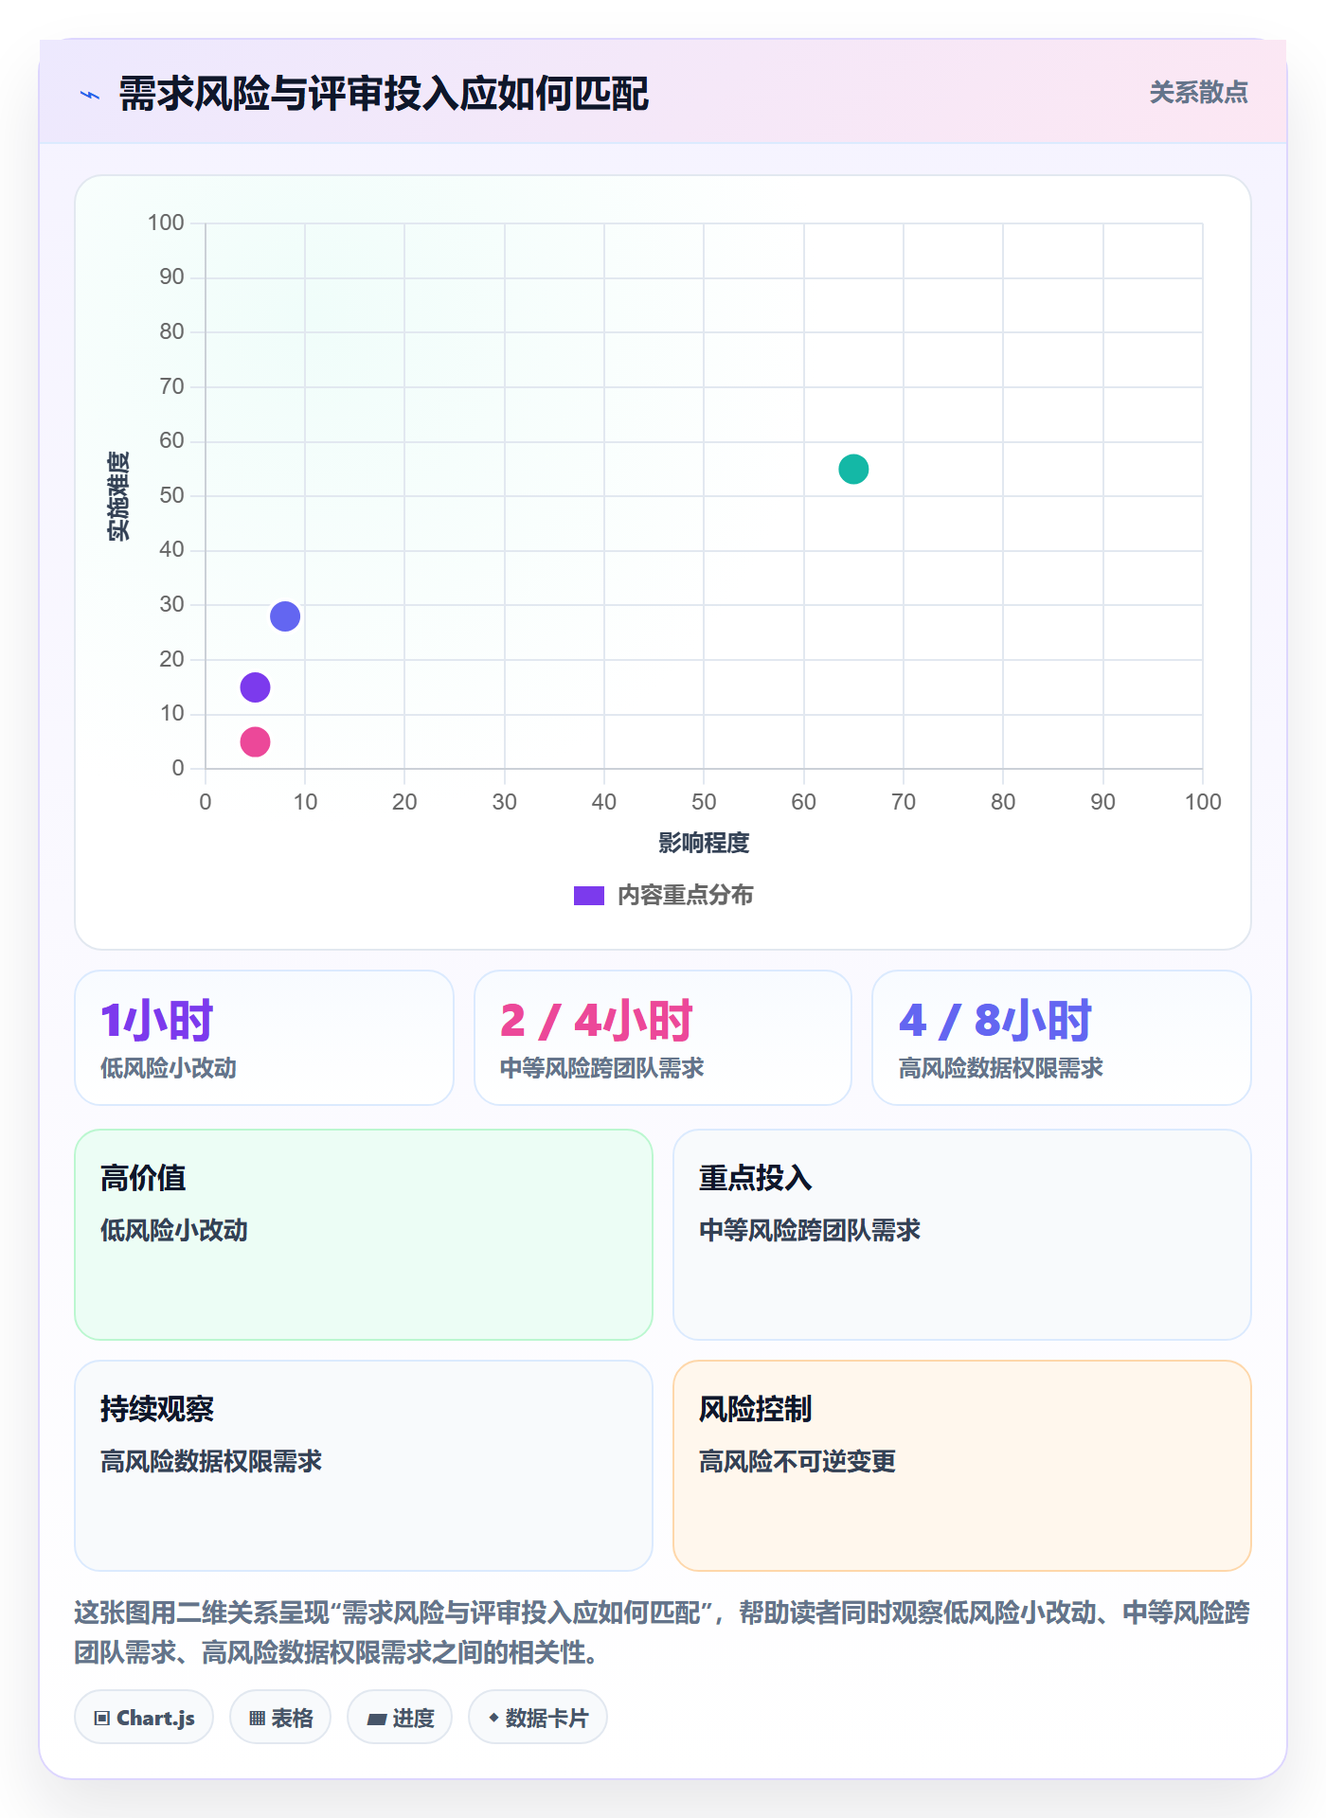Select the 风险控制 quadrant card
This screenshot has width=1326, height=1818.
[x=962, y=1466]
